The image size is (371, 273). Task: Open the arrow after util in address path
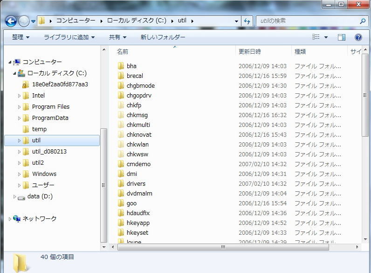point(192,21)
